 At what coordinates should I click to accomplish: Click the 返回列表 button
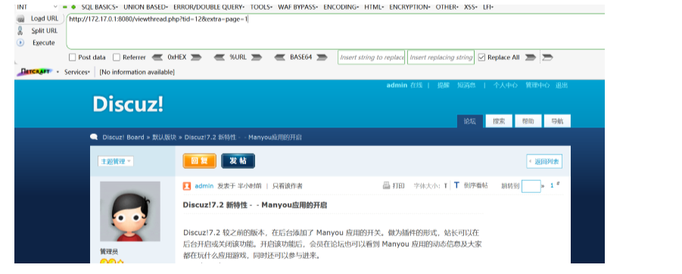[544, 161]
